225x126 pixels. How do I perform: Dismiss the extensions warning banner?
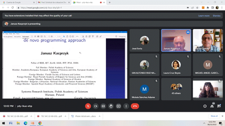pyautogui.click(x=217, y=16)
